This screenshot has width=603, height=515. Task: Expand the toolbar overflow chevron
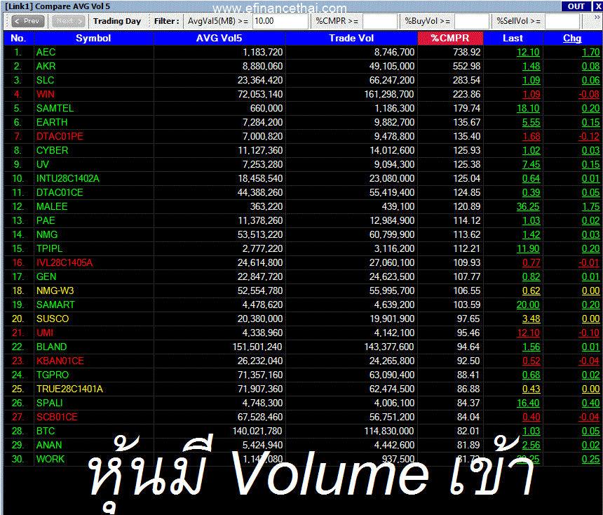(x=597, y=18)
